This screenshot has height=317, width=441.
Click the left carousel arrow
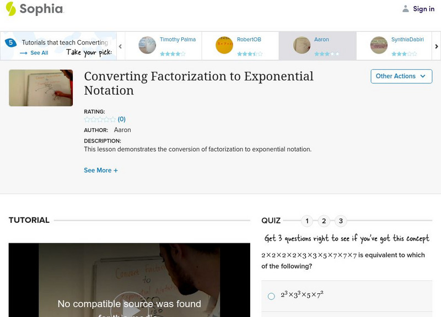(x=121, y=46)
